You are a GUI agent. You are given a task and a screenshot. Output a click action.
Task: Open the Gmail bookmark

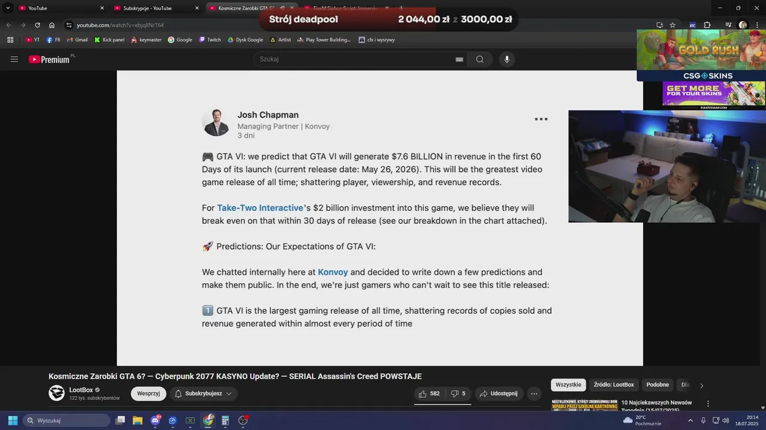coord(77,40)
